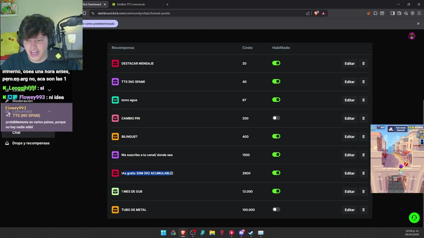
Task: Open the browser extensions puzzle icon
Action: tap(375, 13)
